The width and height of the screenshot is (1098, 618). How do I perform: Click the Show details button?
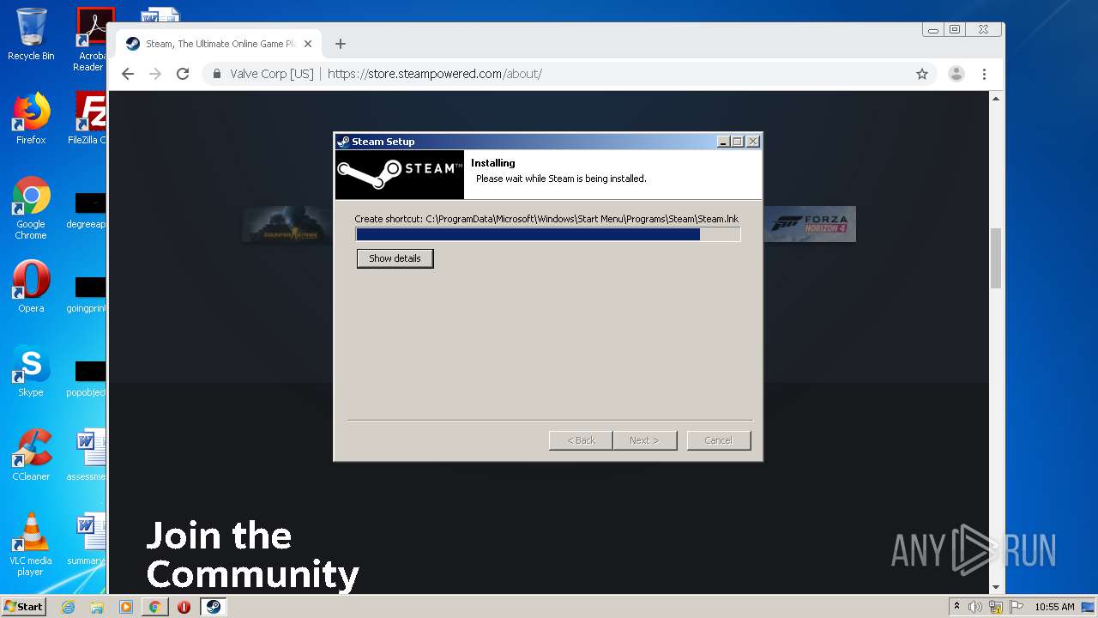pos(395,258)
